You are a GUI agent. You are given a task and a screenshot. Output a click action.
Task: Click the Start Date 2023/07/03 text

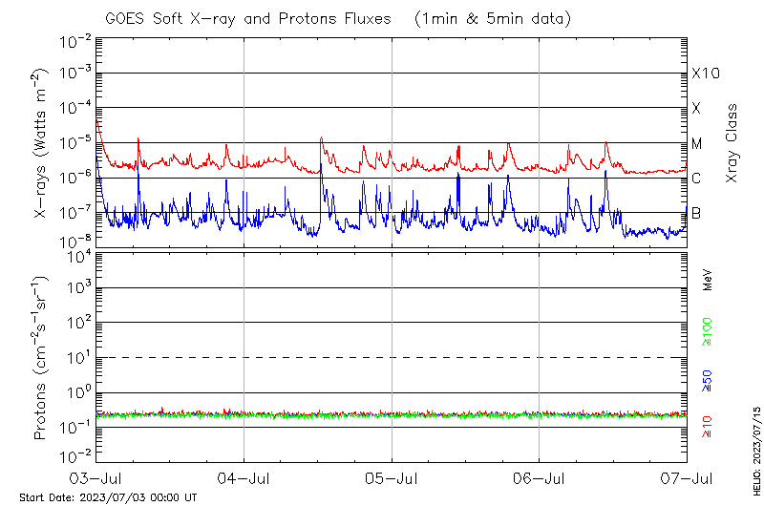pos(108,497)
